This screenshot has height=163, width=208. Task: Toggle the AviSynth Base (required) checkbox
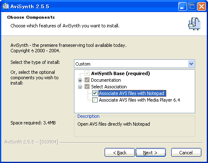point(87,73)
